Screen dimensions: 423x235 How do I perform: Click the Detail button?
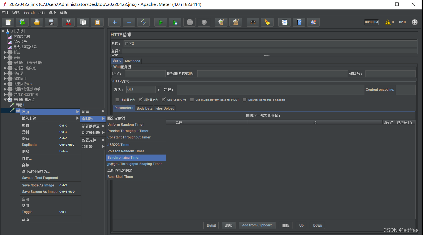point(211,225)
